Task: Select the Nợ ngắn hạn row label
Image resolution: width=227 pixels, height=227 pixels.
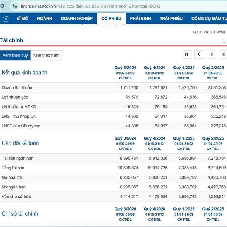Action: coord(14,187)
